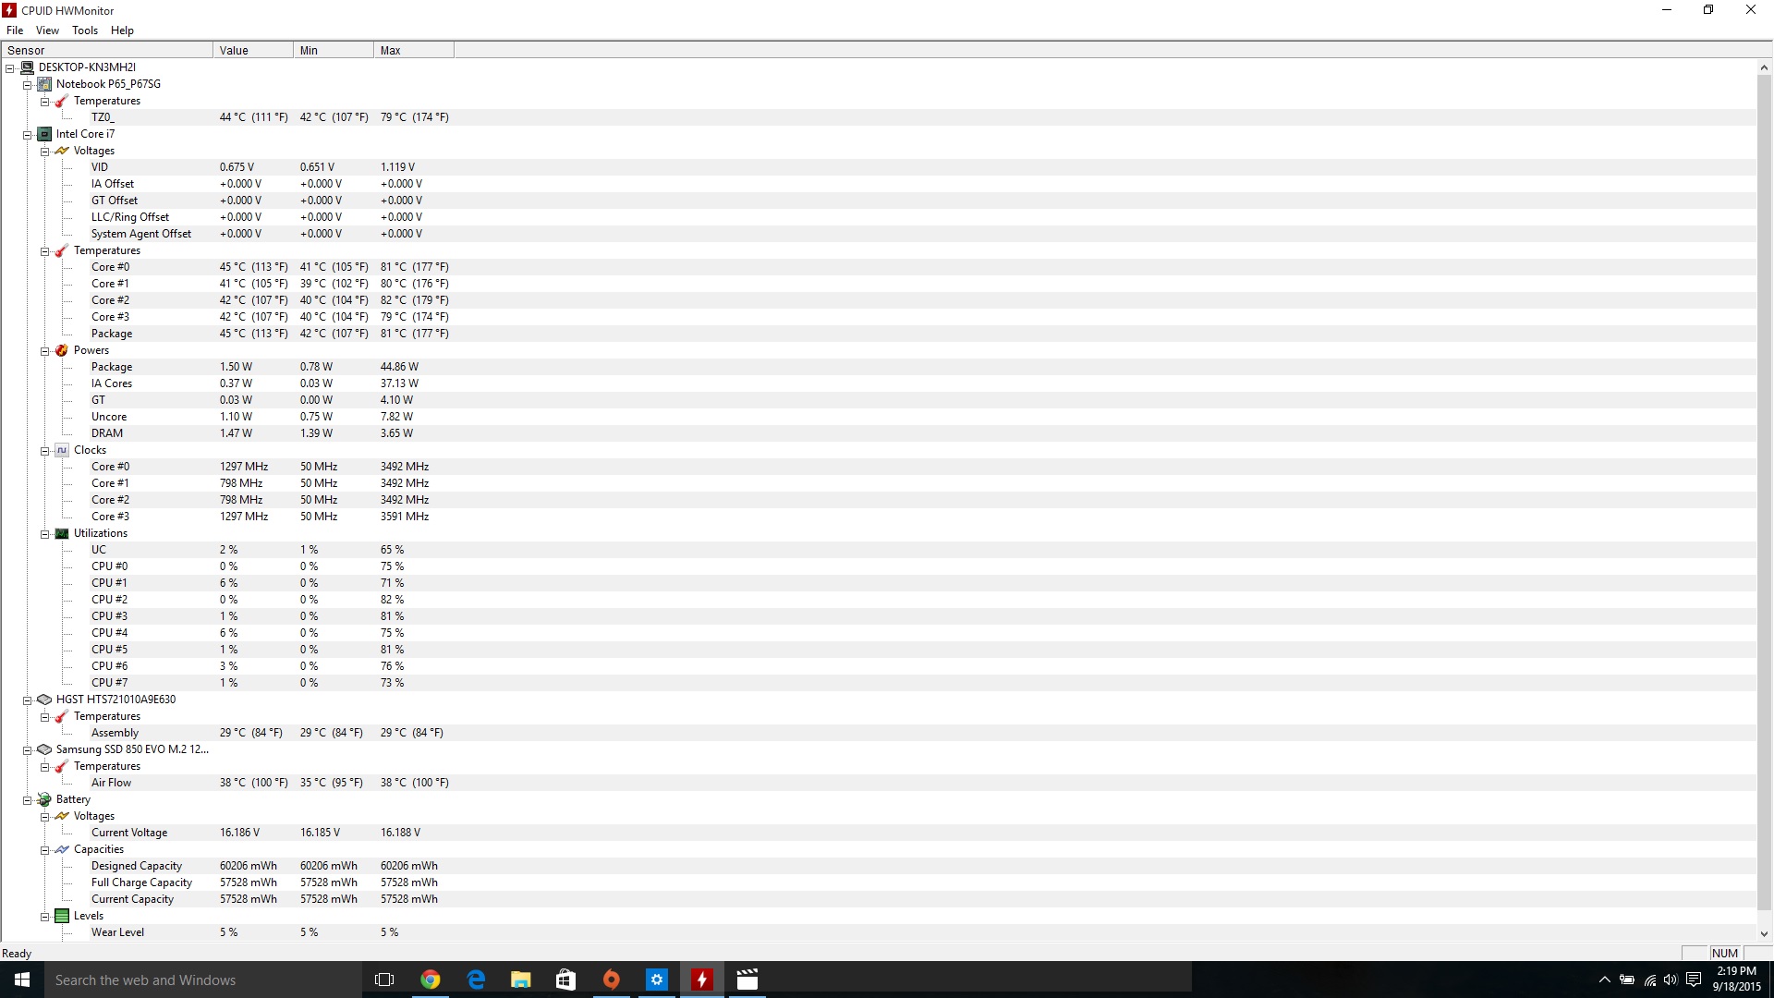Click the Search the web and Windows box

[x=202, y=980]
